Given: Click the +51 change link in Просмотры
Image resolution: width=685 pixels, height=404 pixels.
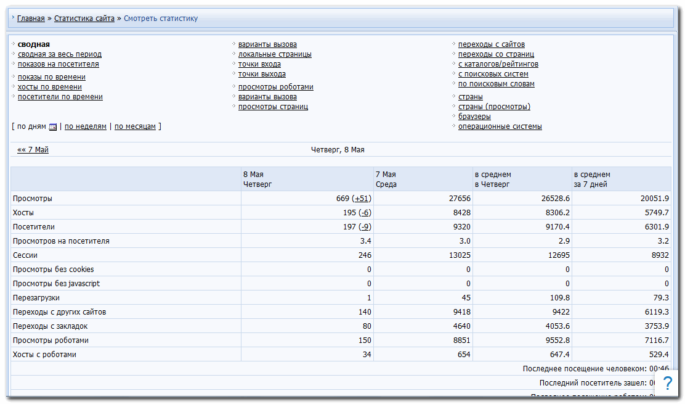Looking at the screenshot, I should (361, 199).
